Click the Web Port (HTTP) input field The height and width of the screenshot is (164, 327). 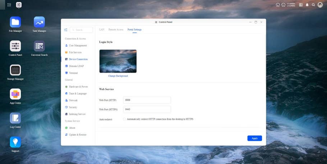tap(147, 100)
